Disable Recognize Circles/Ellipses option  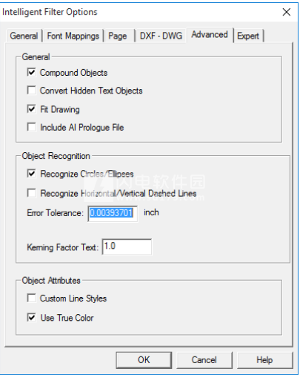(x=31, y=173)
